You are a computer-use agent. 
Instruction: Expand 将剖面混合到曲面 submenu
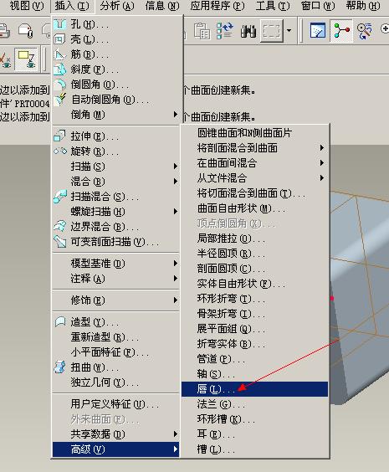[254, 148]
